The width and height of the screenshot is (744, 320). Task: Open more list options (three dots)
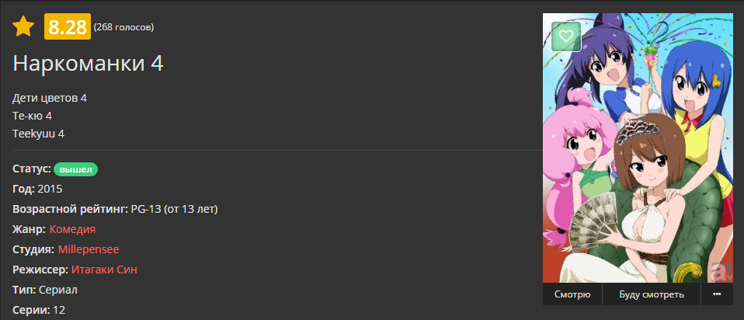point(716,294)
